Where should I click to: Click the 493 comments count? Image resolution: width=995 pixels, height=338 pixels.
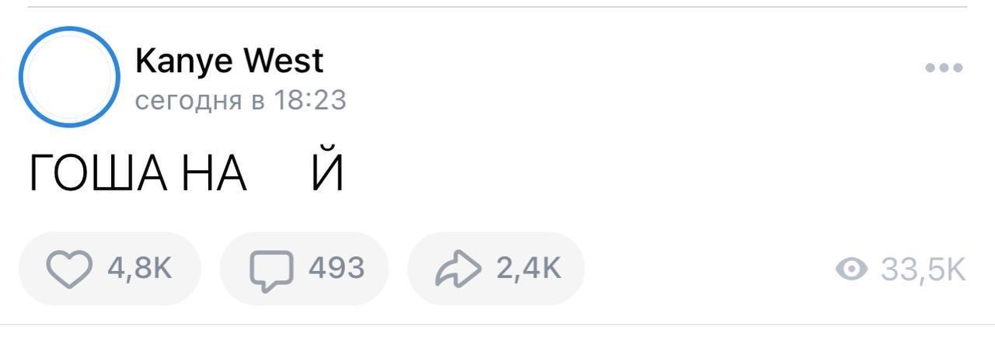[337, 269]
